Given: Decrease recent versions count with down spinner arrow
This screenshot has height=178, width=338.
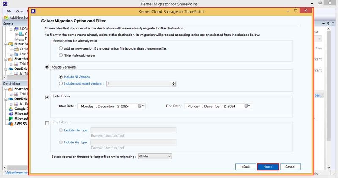Looking at the screenshot, I should (x=174, y=85).
